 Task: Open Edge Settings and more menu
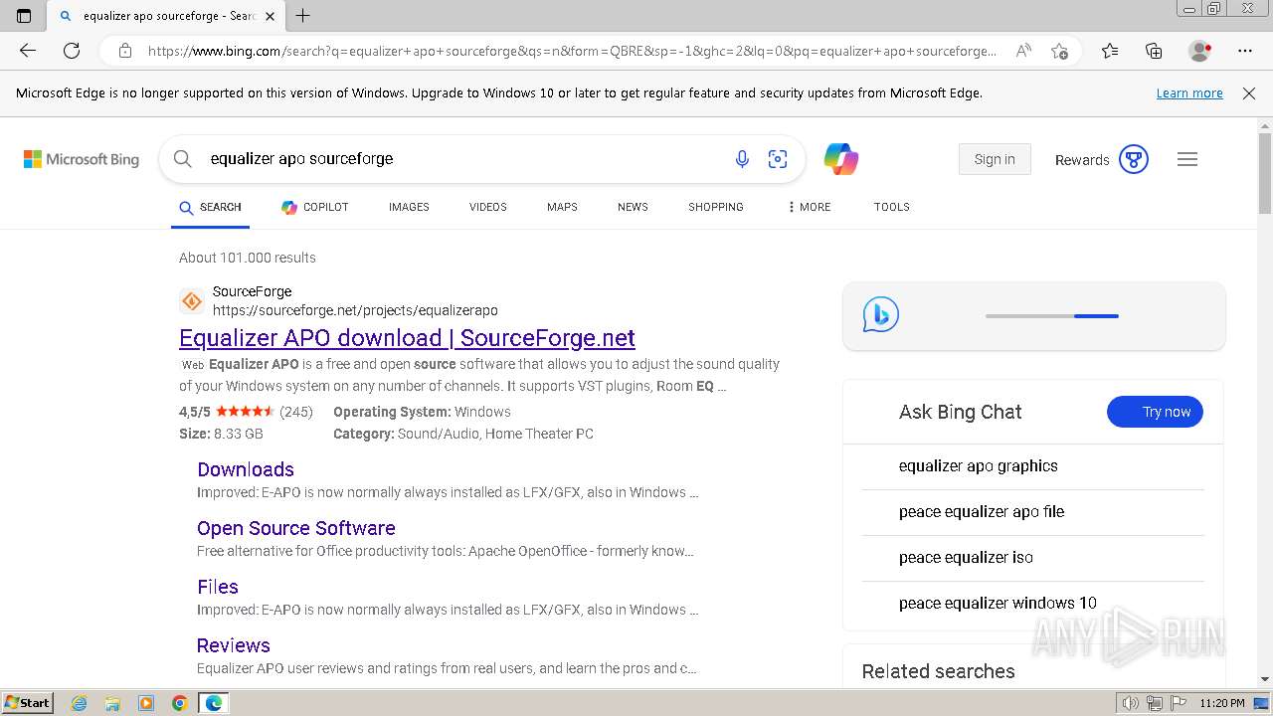pyautogui.click(x=1245, y=51)
